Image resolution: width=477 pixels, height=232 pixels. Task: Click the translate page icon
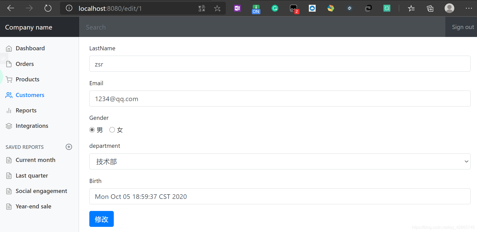pos(202,8)
